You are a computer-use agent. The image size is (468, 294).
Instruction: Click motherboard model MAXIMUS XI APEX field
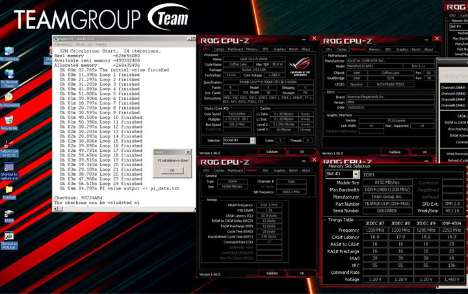[x=374, y=66]
